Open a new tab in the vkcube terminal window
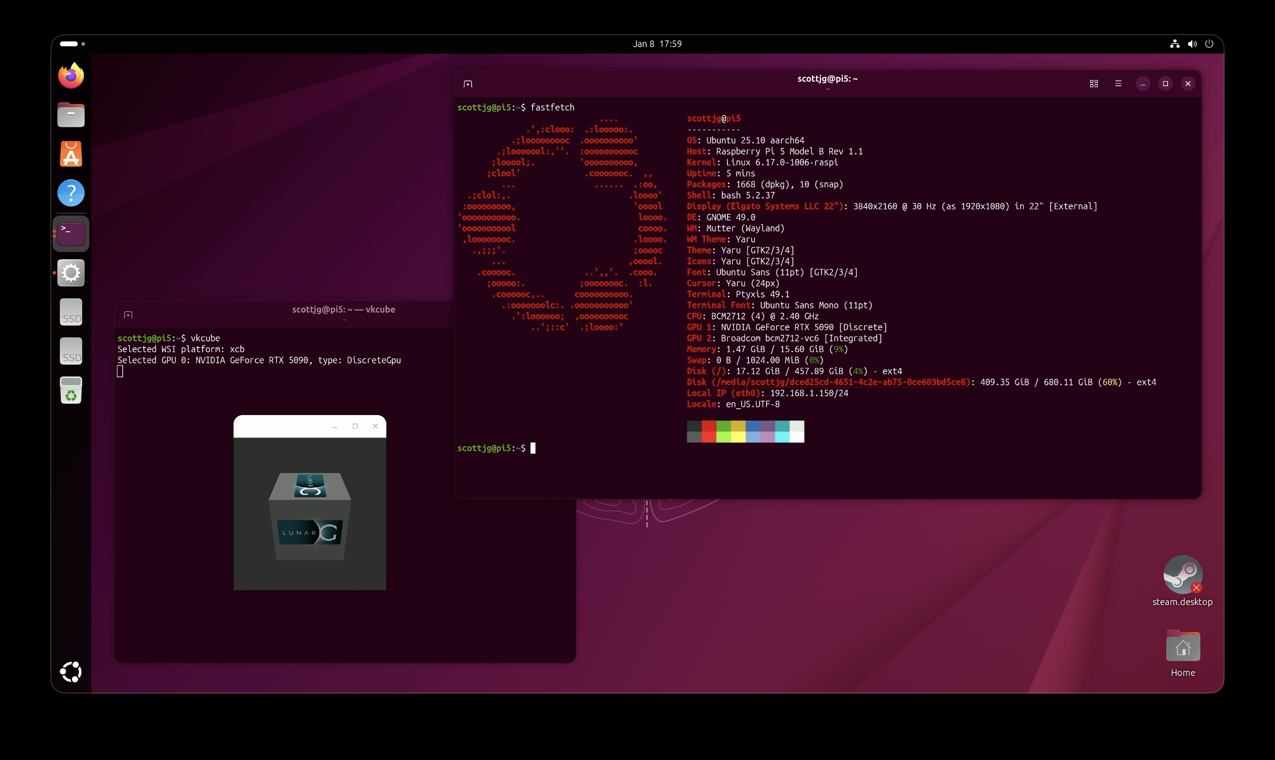The height and width of the screenshot is (760, 1275). (128, 314)
